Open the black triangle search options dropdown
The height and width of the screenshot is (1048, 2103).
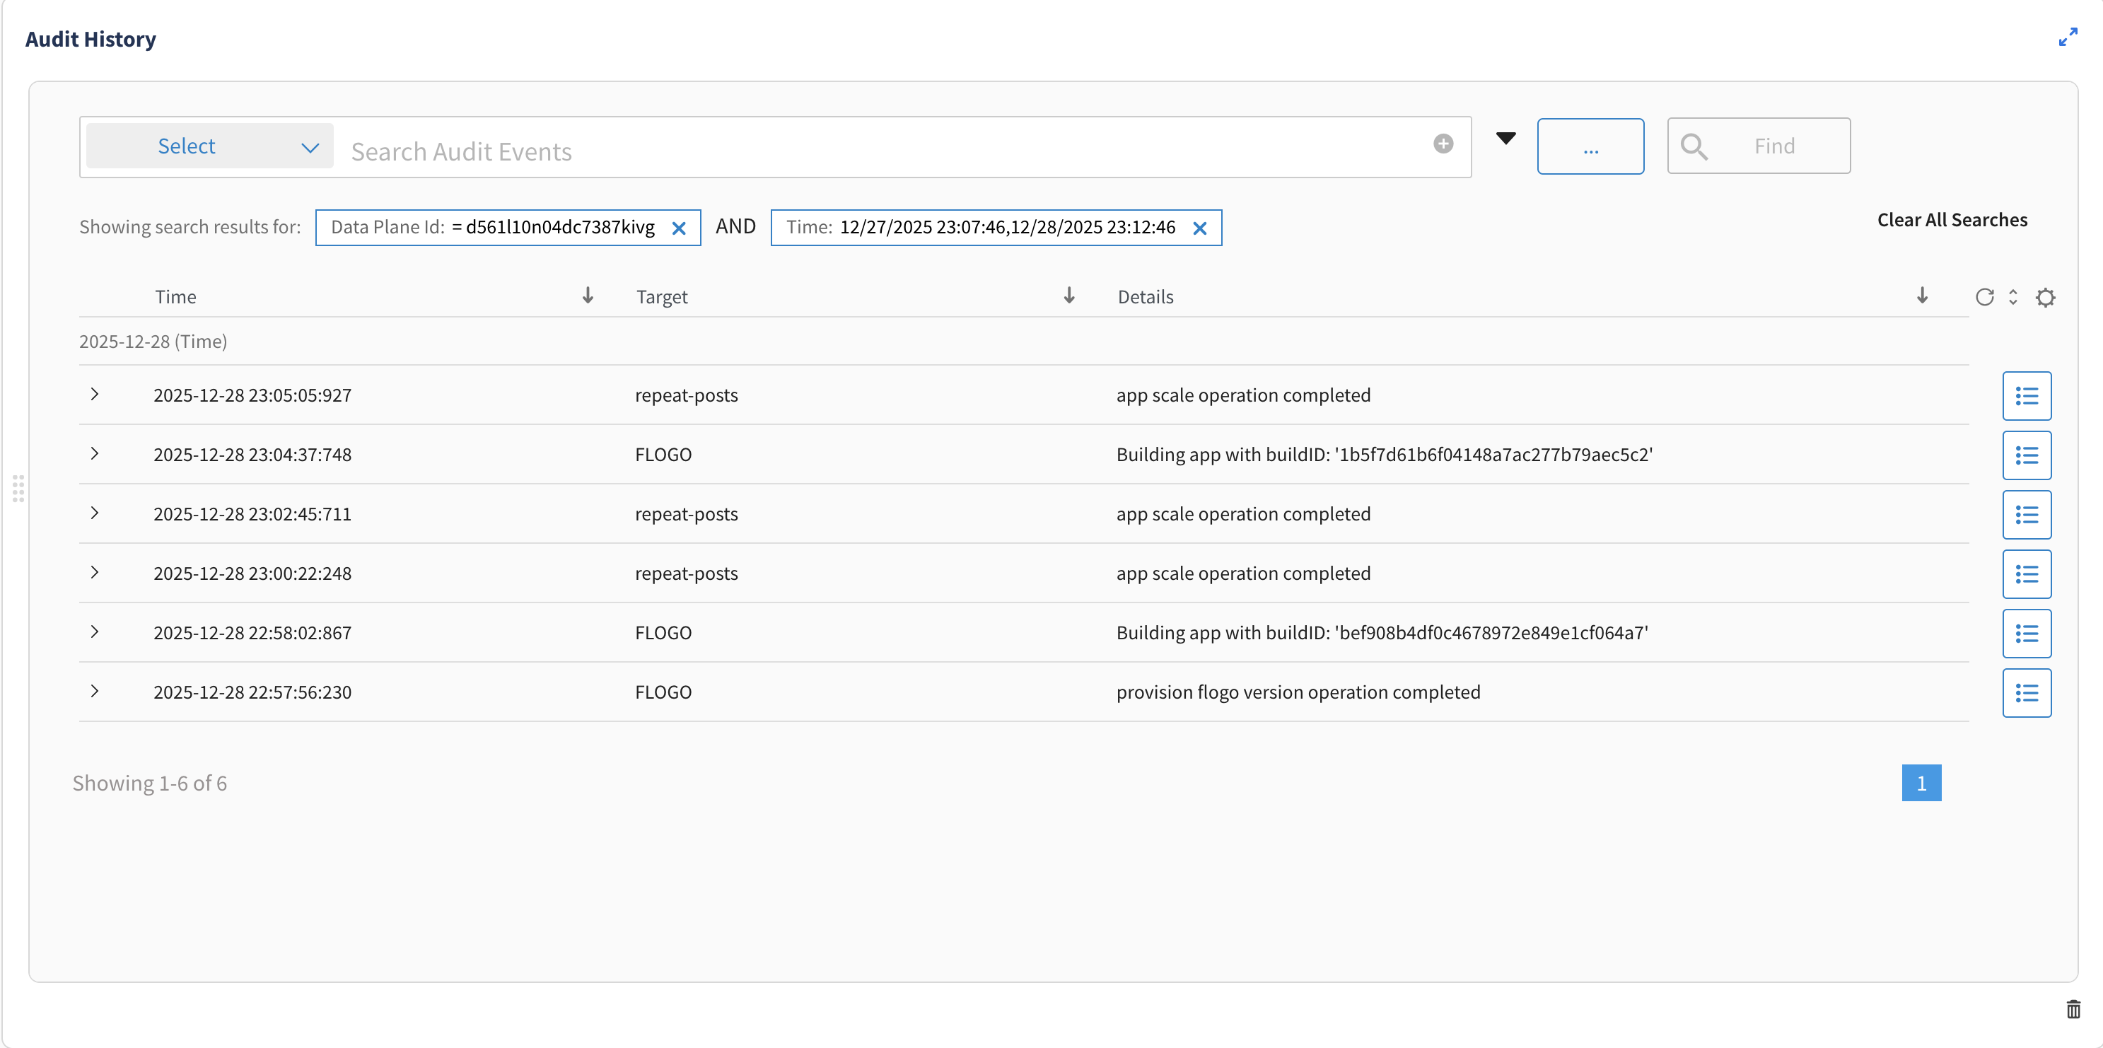(1505, 138)
